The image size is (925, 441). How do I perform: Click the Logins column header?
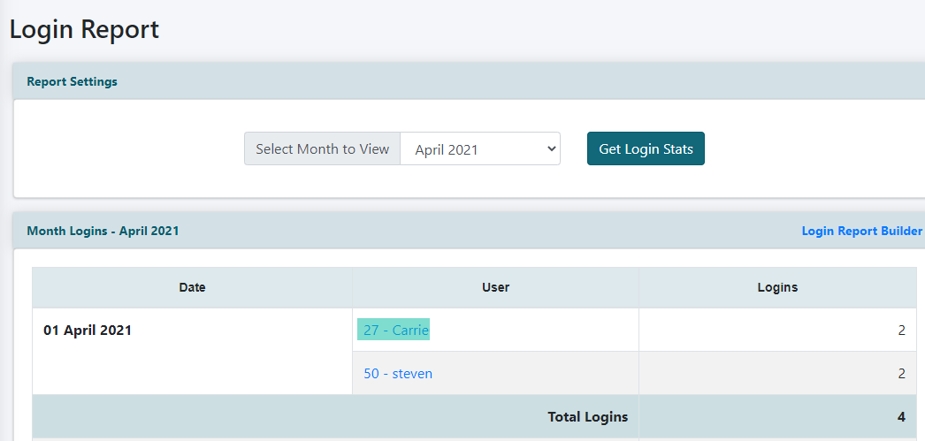[777, 288]
